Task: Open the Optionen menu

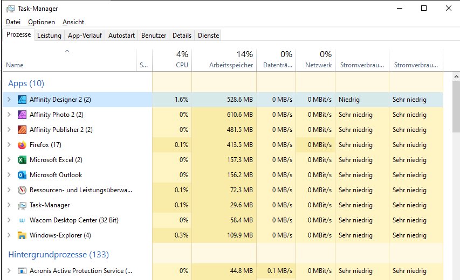Action: pos(42,22)
